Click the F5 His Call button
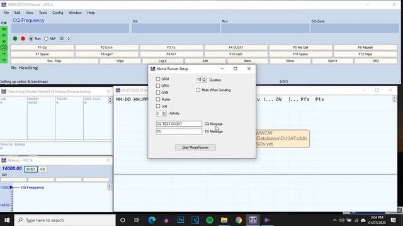Image resolution: width=403 pixels, height=226 pixels. coord(300,48)
